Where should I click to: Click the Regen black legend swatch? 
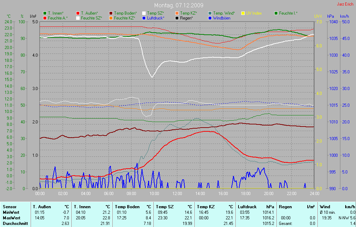coord(177,18)
